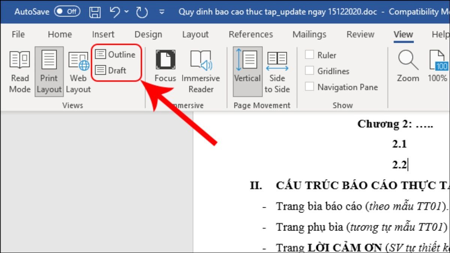This screenshot has height=253, width=450.
Task: Click the 'LỜI CẢM ƠN' line
Action: (363, 247)
